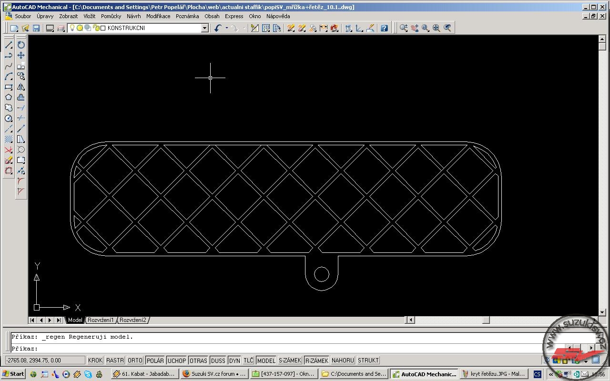Open the Windows Start button
Image resolution: width=610 pixels, height=381 pixels.
tap(13, 374)
